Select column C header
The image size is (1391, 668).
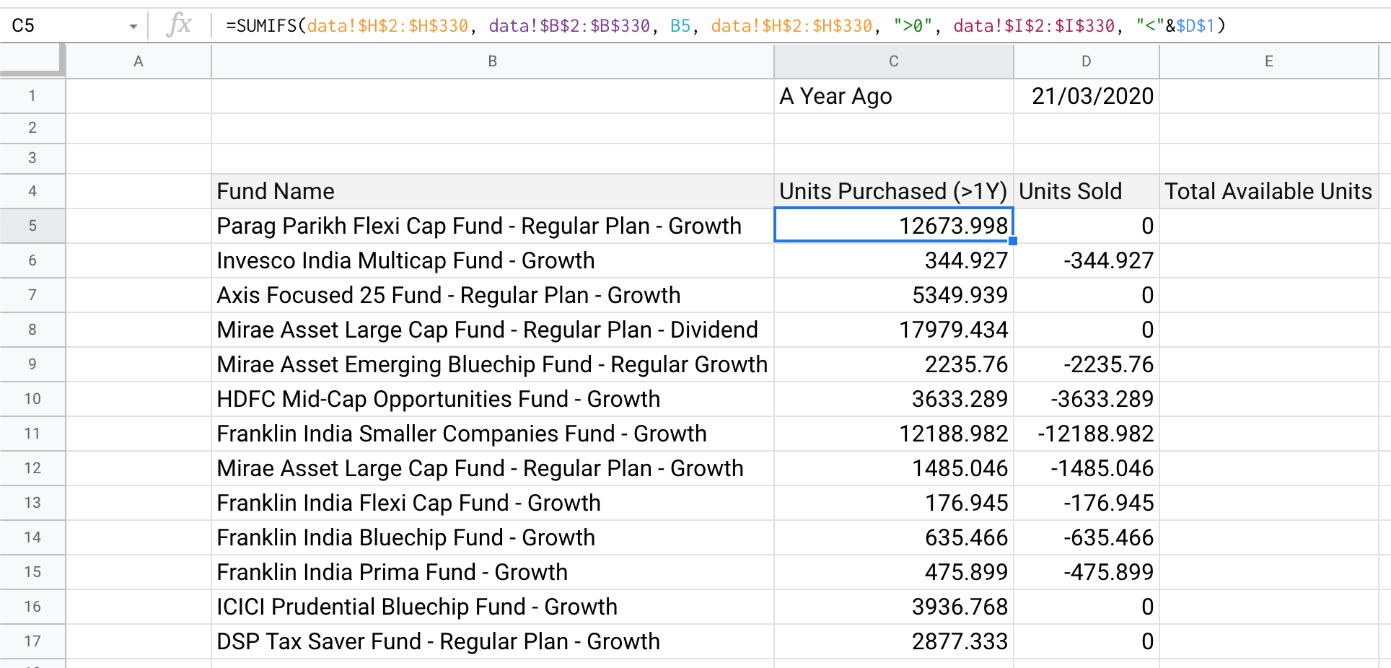pyautogui.click(x=894, y=61)
